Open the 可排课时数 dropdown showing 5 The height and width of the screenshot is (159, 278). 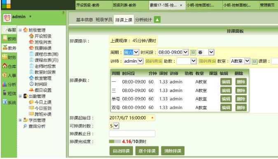pos(114,126)
